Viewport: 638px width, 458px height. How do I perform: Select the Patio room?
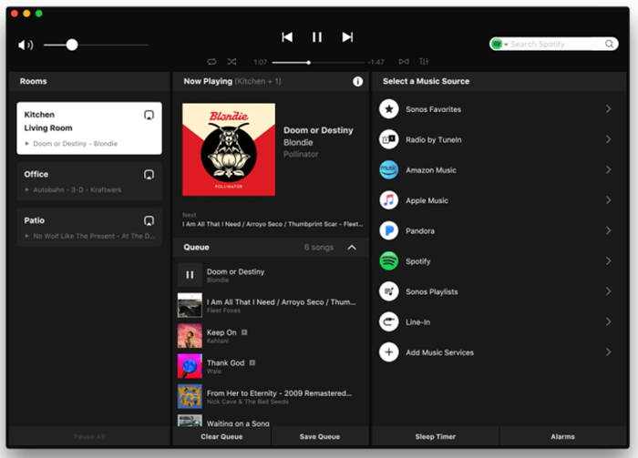[89, 228]
